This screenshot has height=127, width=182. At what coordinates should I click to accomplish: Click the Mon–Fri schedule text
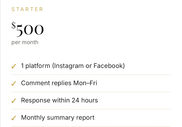(85, 83)
